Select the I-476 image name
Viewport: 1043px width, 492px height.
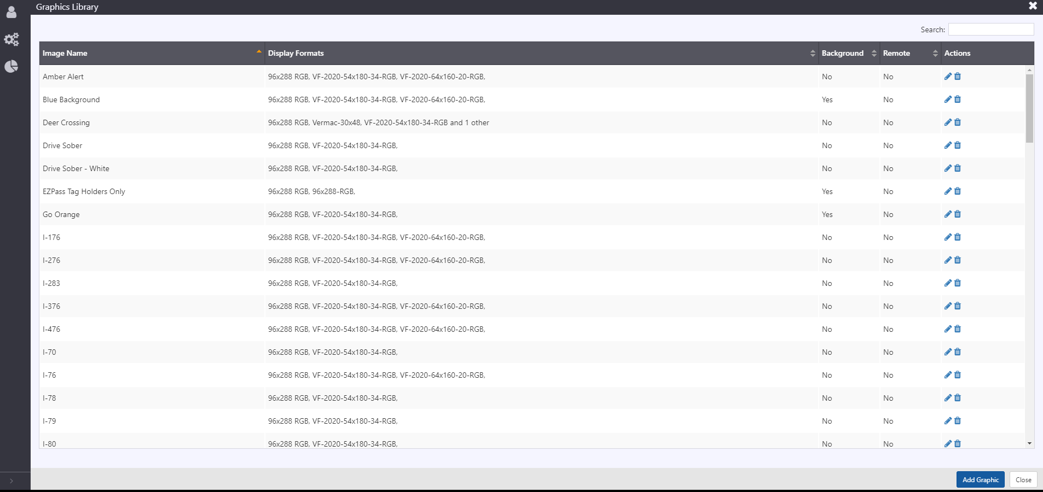point(51,329)
